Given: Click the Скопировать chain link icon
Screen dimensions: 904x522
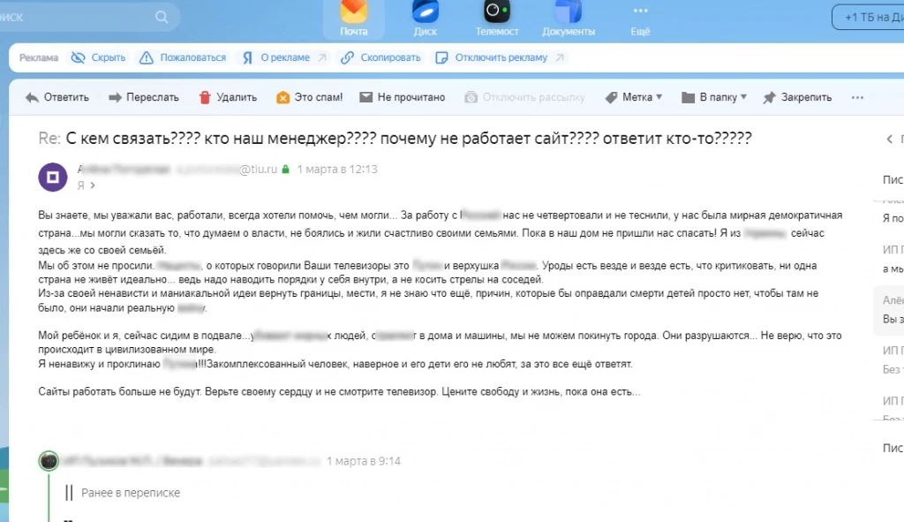Looking at the screenshot, I should (x=347, y=57).
